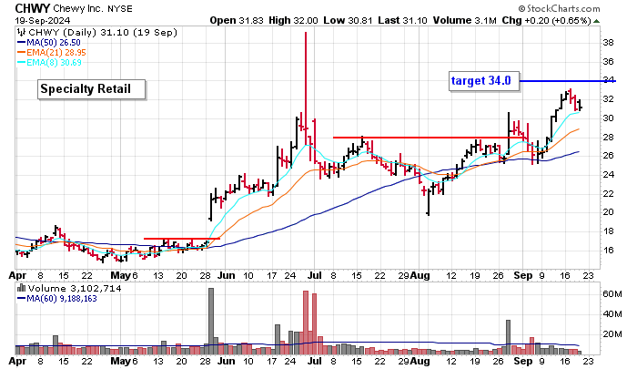Click the MA(60) 9,188,163 legend entry
The image size is (637, 369).
click(57, 299)
